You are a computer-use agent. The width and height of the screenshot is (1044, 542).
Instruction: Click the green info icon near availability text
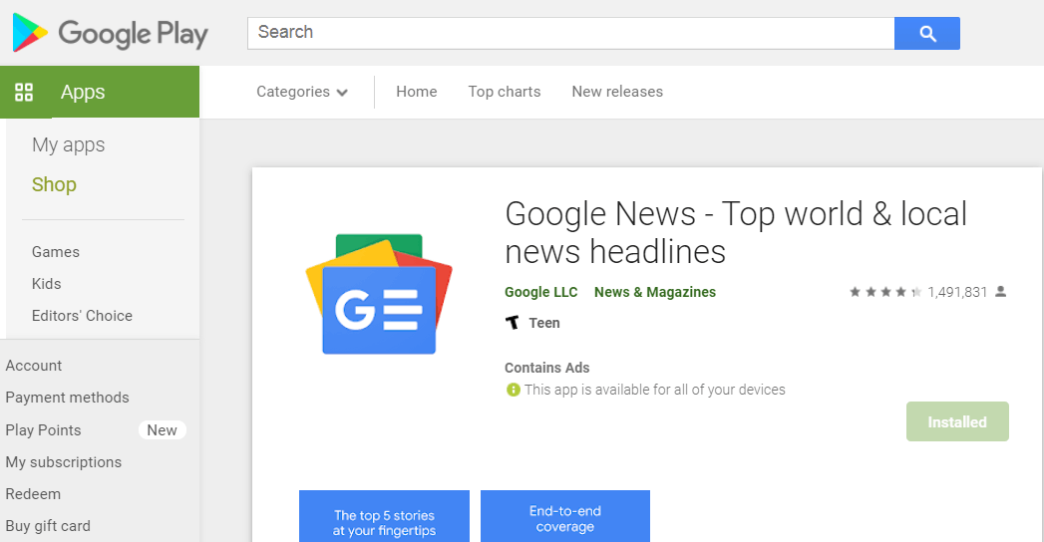pyautogui.click(x=513, y=390)
